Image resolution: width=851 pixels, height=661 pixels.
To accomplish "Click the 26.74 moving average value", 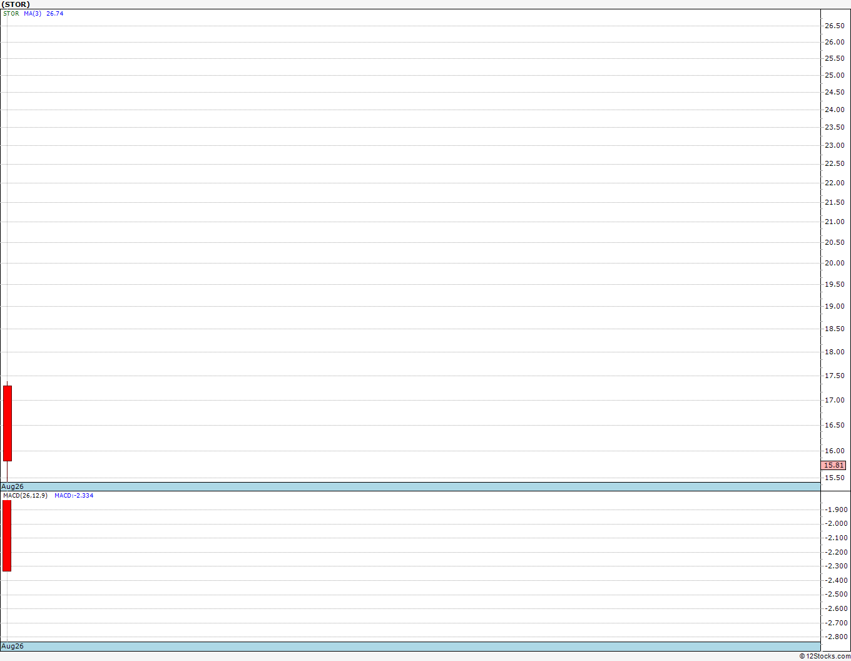I will pyautogui.click(x=55, y=14).
